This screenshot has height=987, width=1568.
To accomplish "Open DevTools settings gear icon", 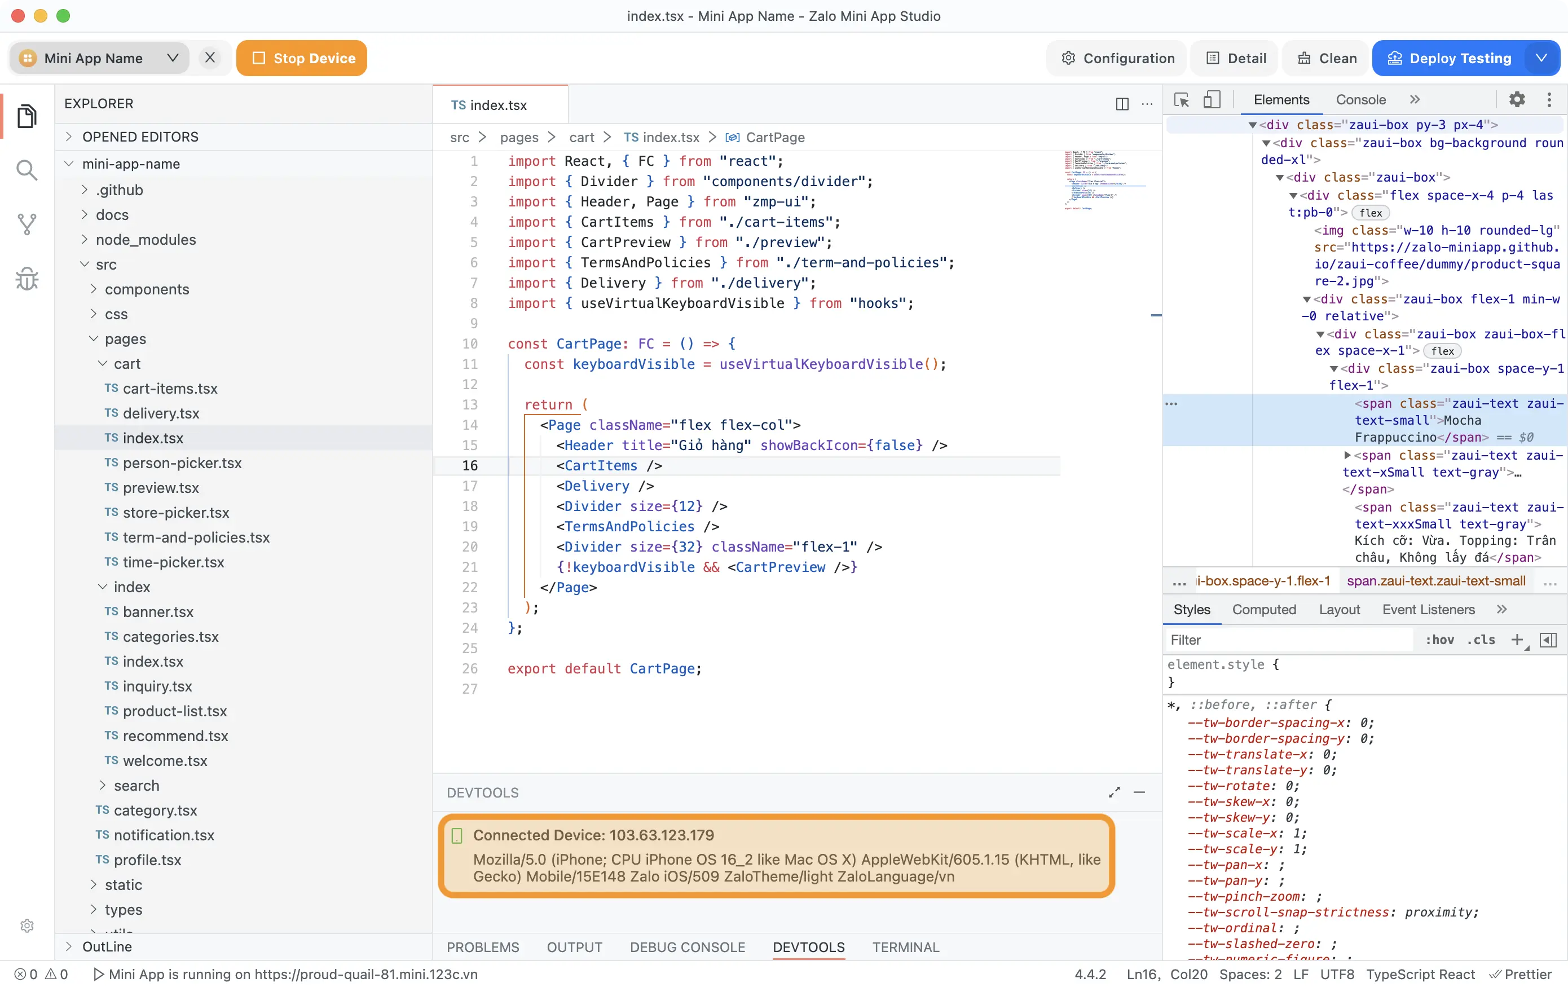I will point(1517,100).
